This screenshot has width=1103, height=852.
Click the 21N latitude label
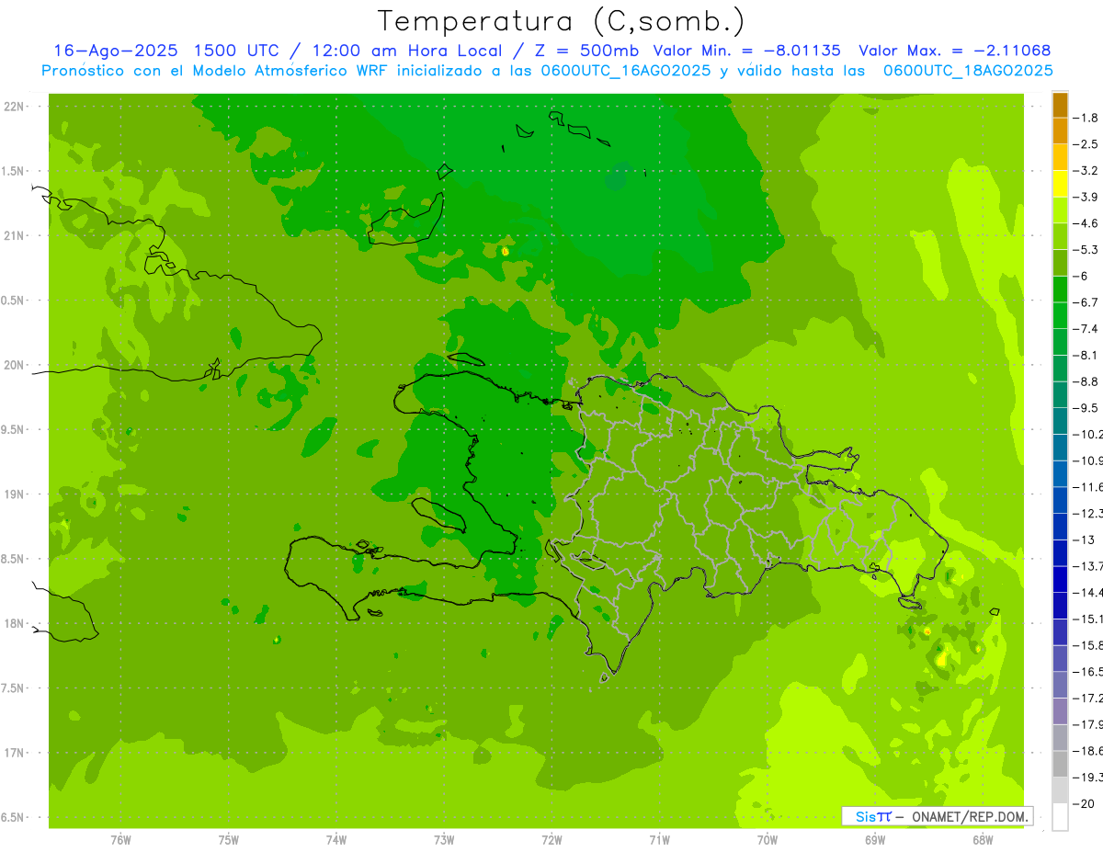point(16,236)
